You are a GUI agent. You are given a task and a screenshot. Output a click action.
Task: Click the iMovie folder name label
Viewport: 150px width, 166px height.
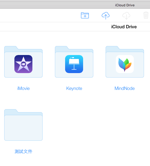pyautogui.click(x=23, y=88)
